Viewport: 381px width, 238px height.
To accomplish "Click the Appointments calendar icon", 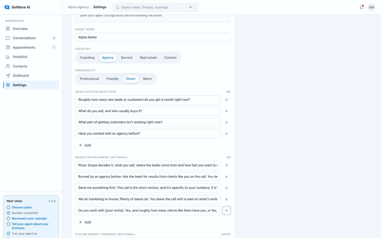I will (8, 47).
